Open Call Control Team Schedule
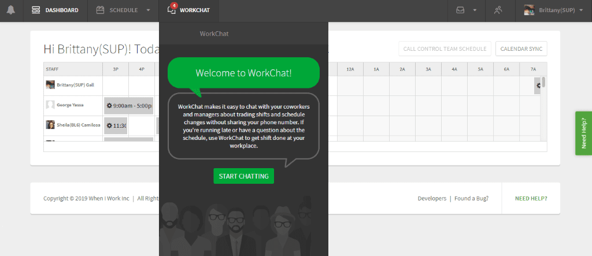The width and height of the screenshot is (592, 256). (445, 49)
